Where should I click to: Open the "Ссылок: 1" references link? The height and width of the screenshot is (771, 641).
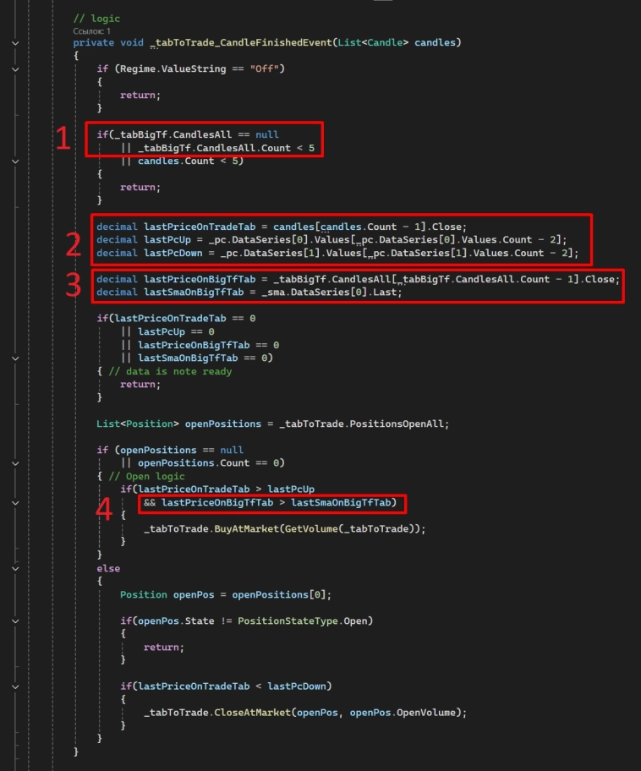[91, 31]
